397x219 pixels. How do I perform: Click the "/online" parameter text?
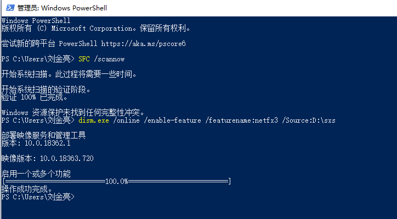pyautogui.click(x=128, y=120)
